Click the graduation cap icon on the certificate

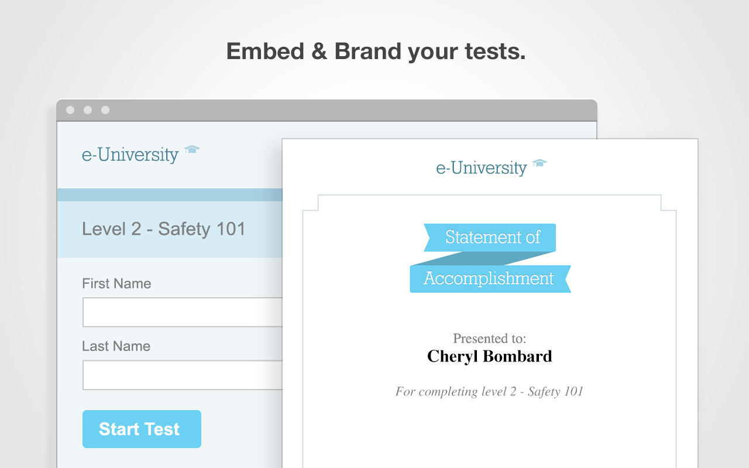(540, 163)
